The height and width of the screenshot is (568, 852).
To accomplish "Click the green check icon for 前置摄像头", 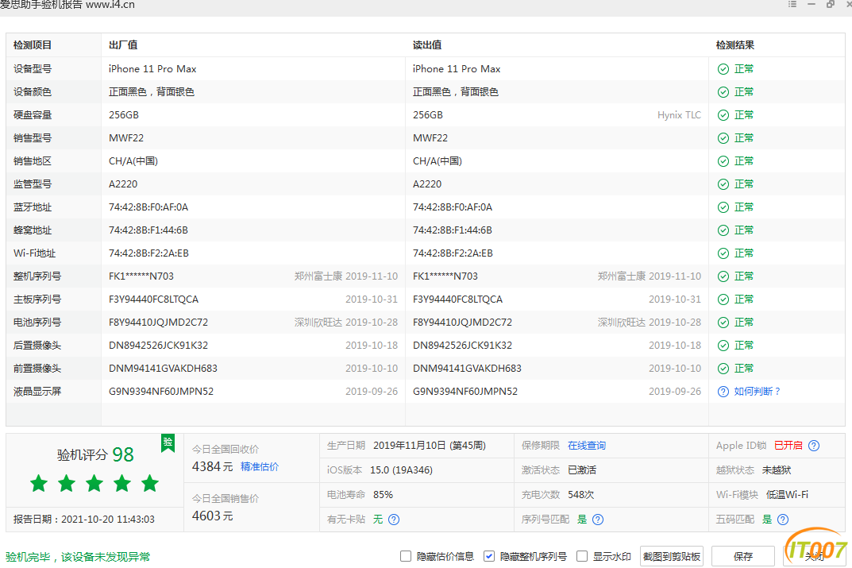I will tap(723, 369).
